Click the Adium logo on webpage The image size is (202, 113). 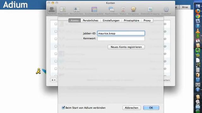point(15,5)
